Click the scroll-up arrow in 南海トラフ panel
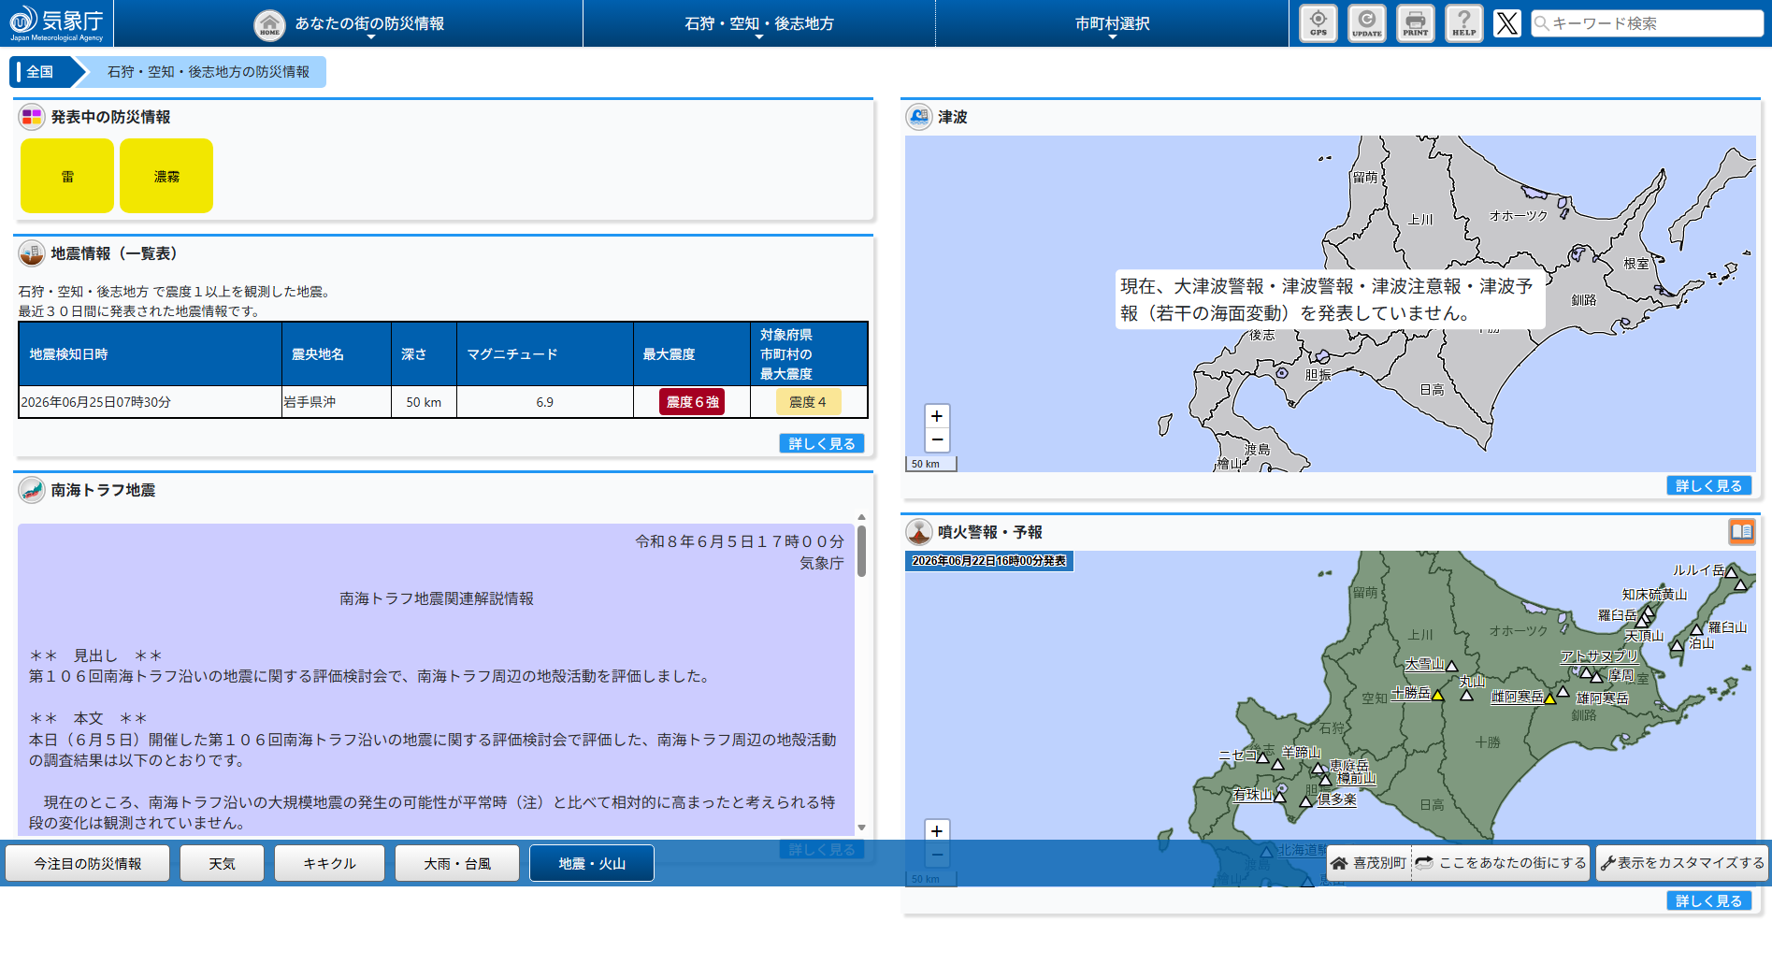The image size is (1772, 979). pyautogui.click(x=861, y=517)
